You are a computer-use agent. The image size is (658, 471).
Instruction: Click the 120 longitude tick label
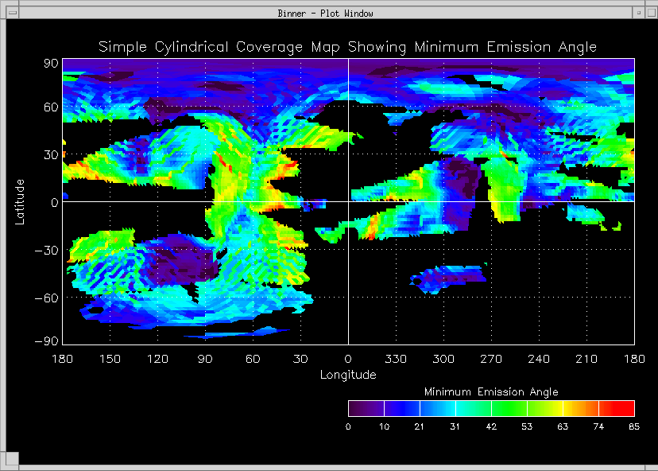tap(157, 359)
